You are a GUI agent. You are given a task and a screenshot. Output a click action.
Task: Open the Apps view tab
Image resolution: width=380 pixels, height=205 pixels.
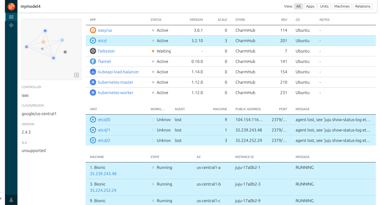(x=310, y=6)
